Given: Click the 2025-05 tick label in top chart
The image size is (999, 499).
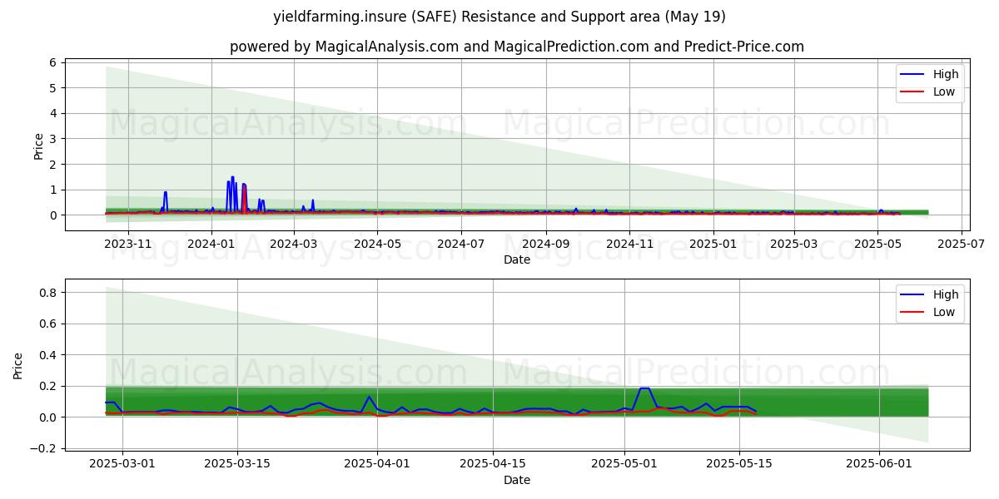Looking at the screenshot, I should pyautogui.click(x=877, y=244).
